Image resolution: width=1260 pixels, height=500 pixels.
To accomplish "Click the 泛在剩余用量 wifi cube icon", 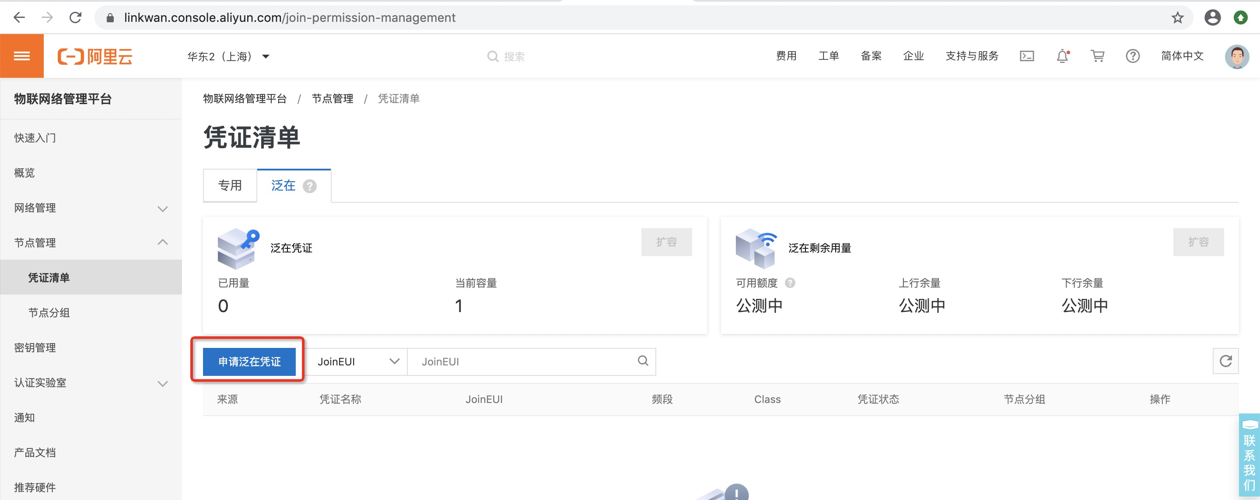I will point(756,248).
